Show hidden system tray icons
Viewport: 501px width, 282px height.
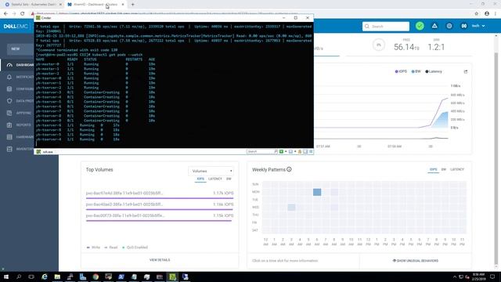tap(454, 277)
